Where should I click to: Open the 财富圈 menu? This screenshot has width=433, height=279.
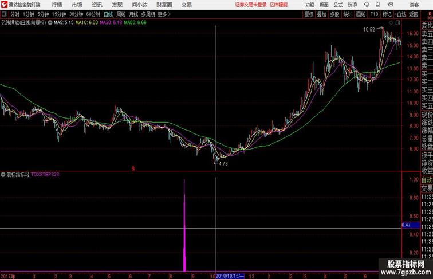[164, 5]
